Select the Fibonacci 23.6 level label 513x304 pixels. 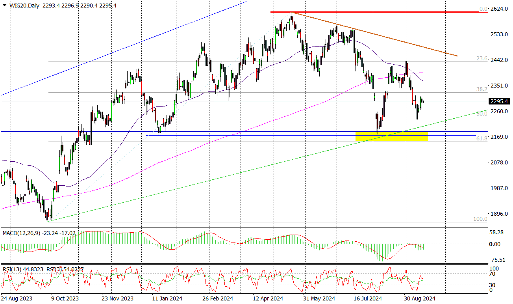[482, 58]
